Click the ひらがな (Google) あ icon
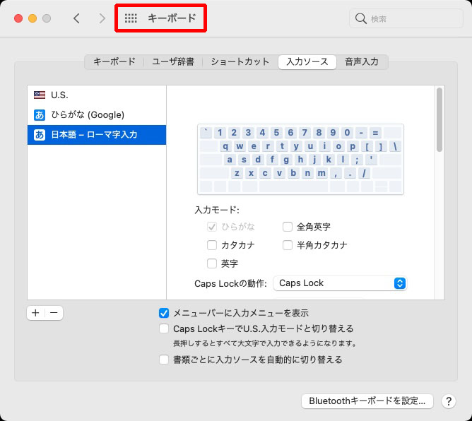The height and width of the screenshot is (421, 472). [x=40, y=115]
